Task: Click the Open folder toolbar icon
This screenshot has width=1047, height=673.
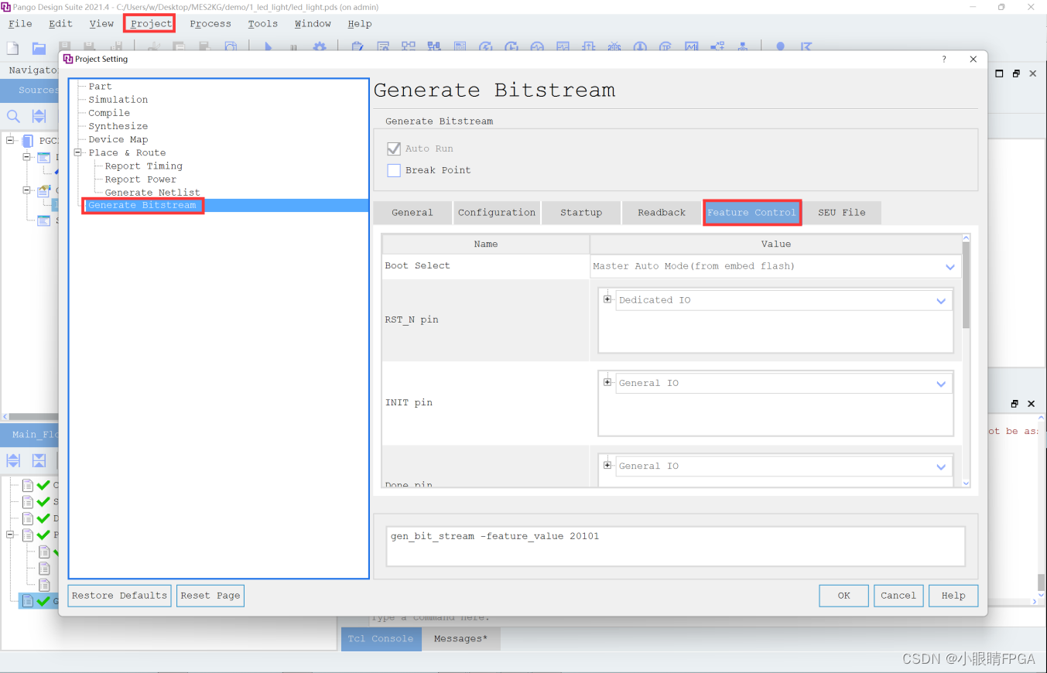Action: coord(39,48)
